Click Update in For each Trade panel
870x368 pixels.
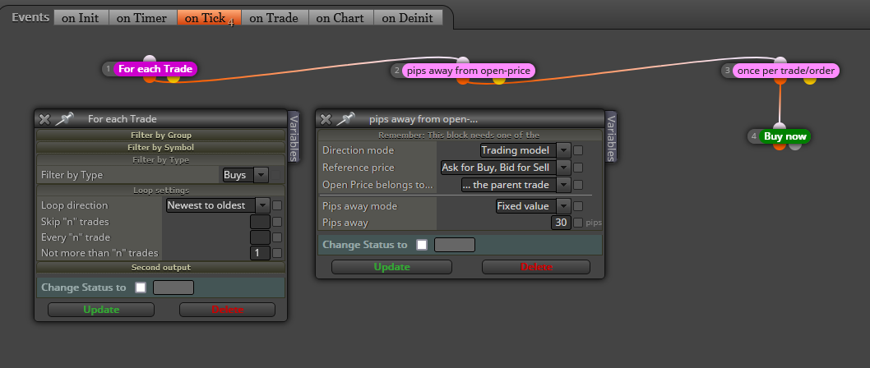click(x=101, y=310)
